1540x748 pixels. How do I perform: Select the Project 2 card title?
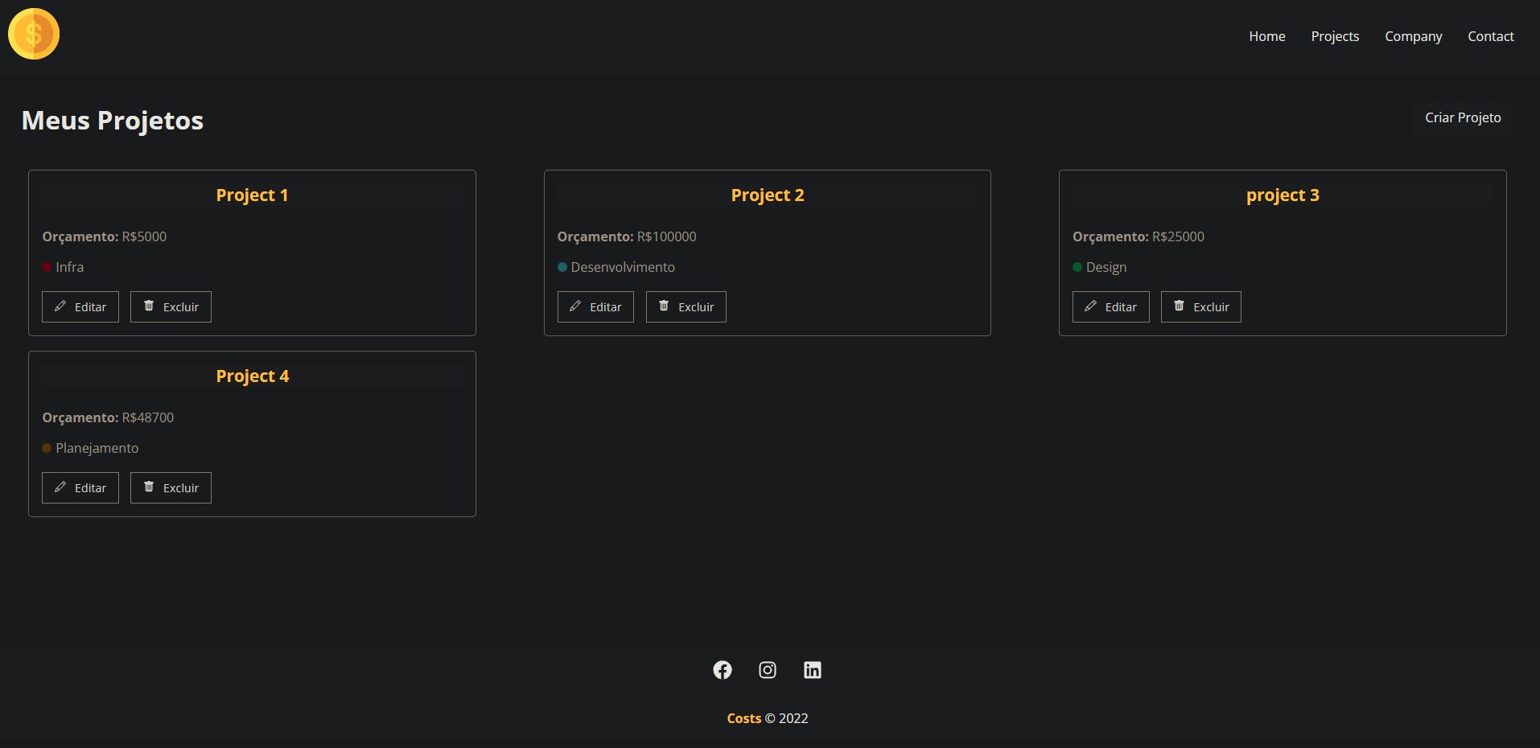(x=768, y=195)
